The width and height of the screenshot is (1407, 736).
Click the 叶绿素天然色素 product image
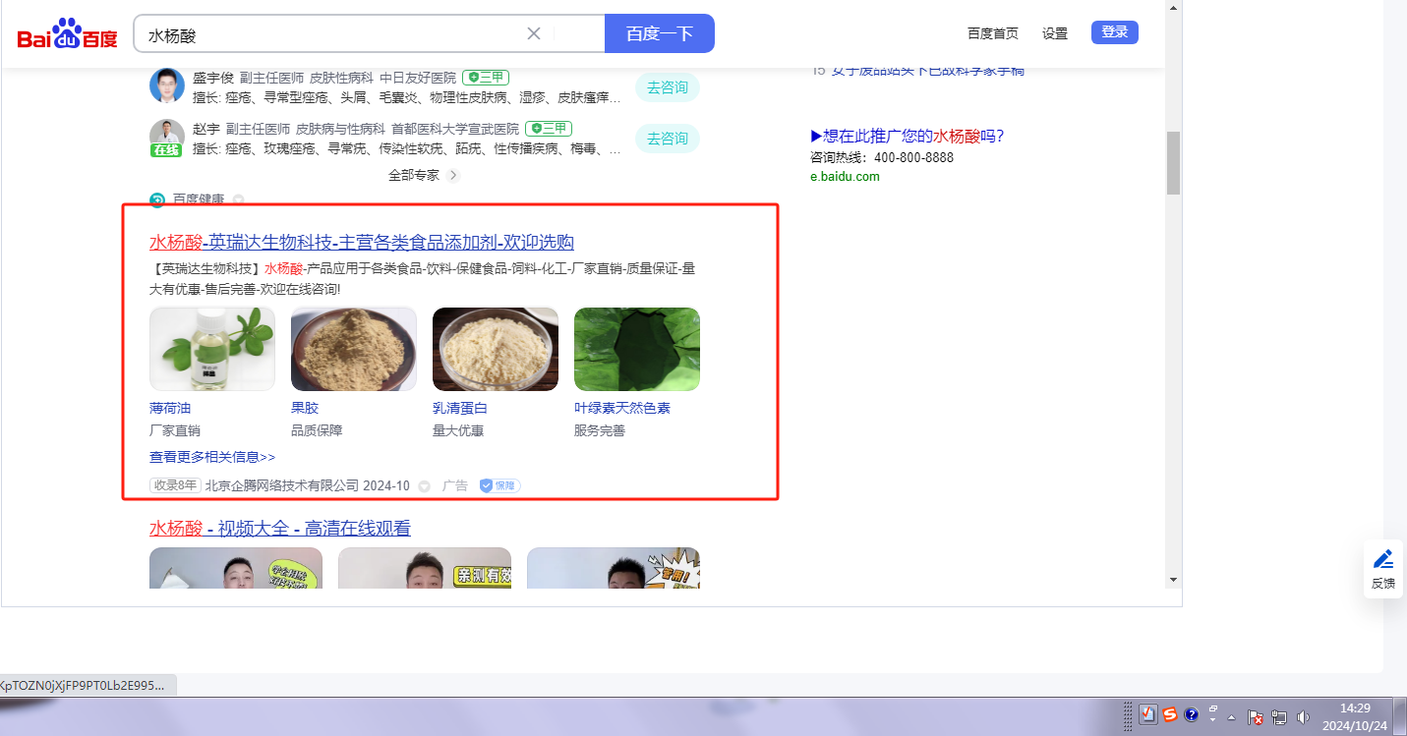(x=637, y=349)
